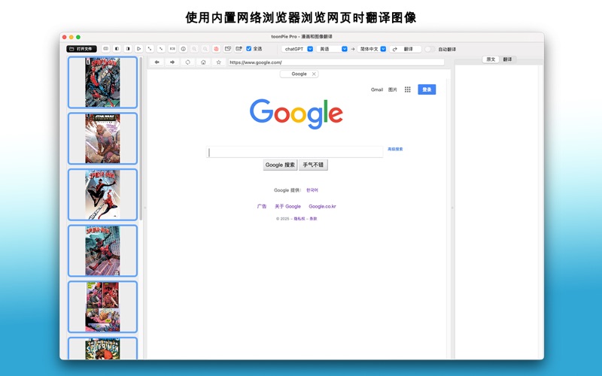Go forward with the browser forward arrow
The height and width of the screenshot is (376, 602).
tap(172, 62)
